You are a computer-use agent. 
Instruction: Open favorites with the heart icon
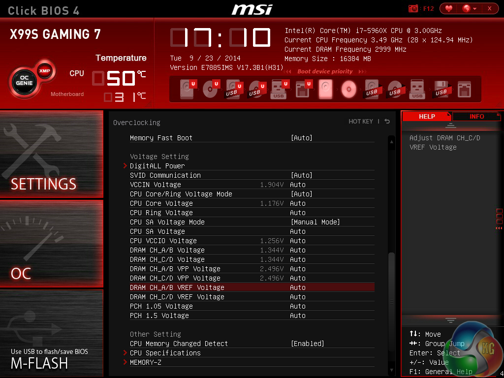coord(448,8)
